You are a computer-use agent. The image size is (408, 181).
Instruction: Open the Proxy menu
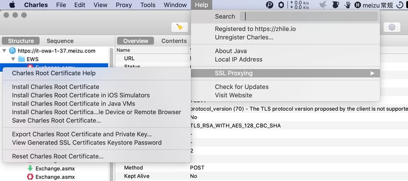(x=123, y=5)
